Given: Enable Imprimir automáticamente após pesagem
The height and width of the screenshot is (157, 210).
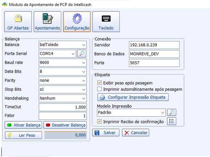Looking at the screenshot, I should pos(100,89).
